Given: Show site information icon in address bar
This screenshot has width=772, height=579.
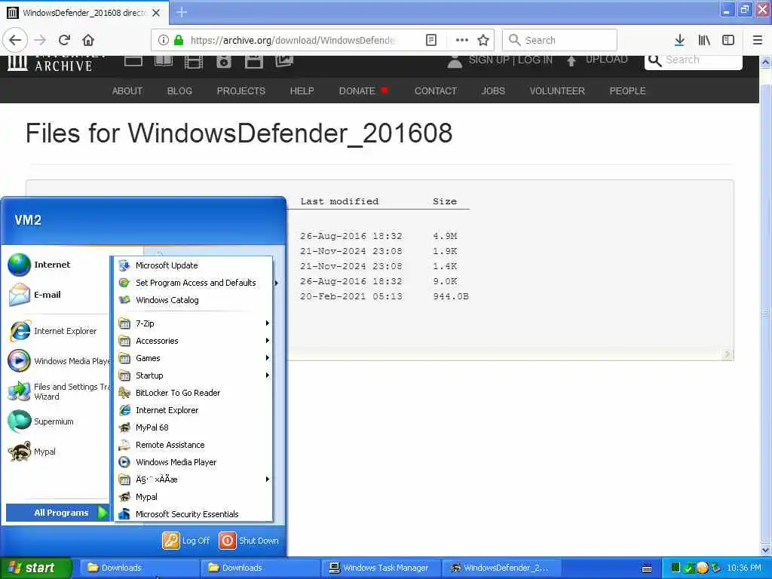Looking at the screenshot, I should coord(163,40).
